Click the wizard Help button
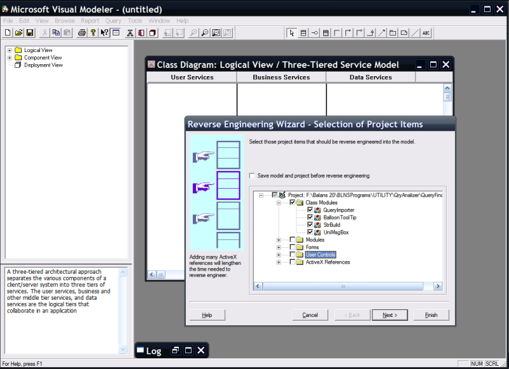509x369 pixels. point(207,315)
